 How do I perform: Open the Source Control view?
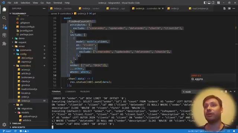click(x=4, y=27)
